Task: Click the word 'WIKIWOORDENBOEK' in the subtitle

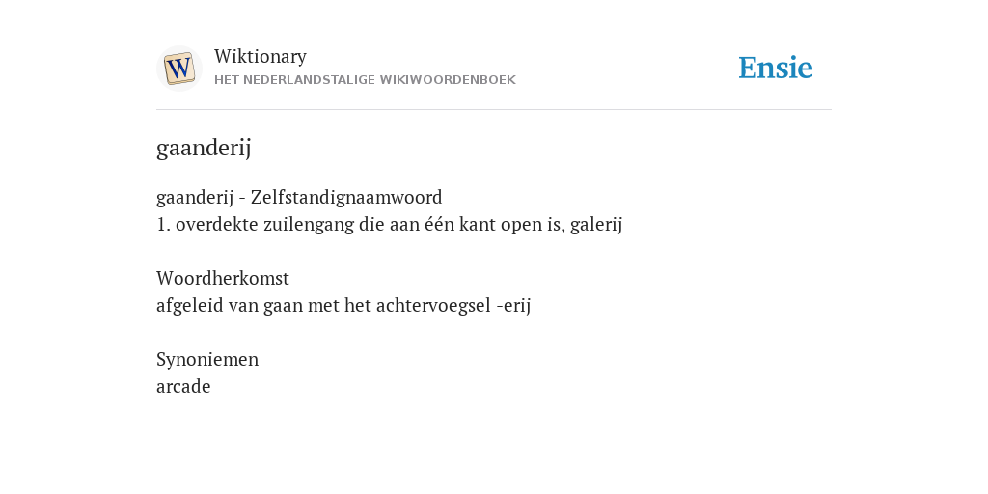Action: pyautogui.click(x=463, y=80)
